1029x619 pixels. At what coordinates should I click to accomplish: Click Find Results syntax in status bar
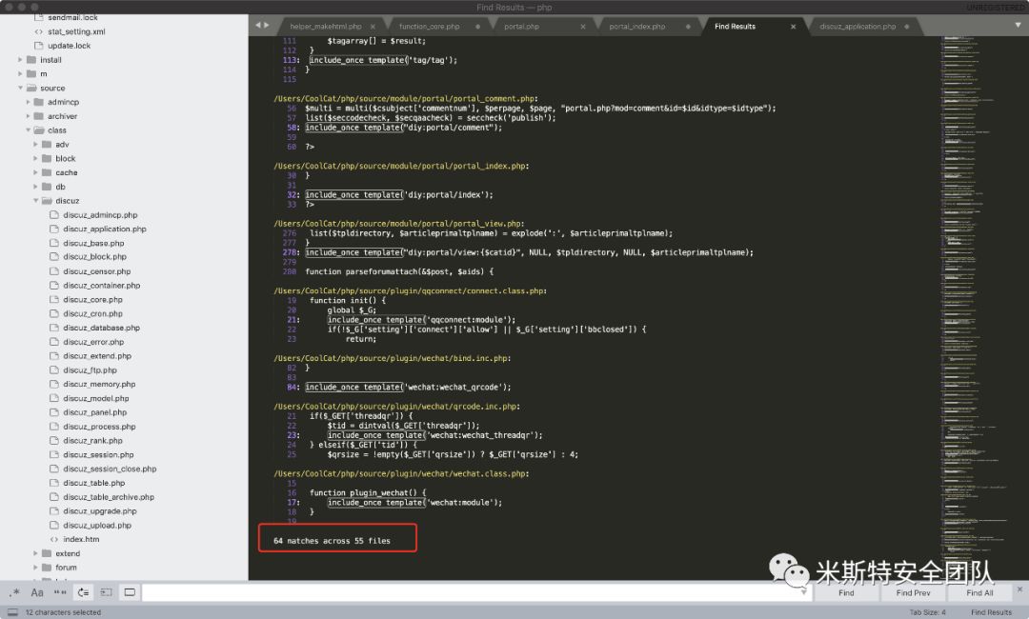(991, 612)
